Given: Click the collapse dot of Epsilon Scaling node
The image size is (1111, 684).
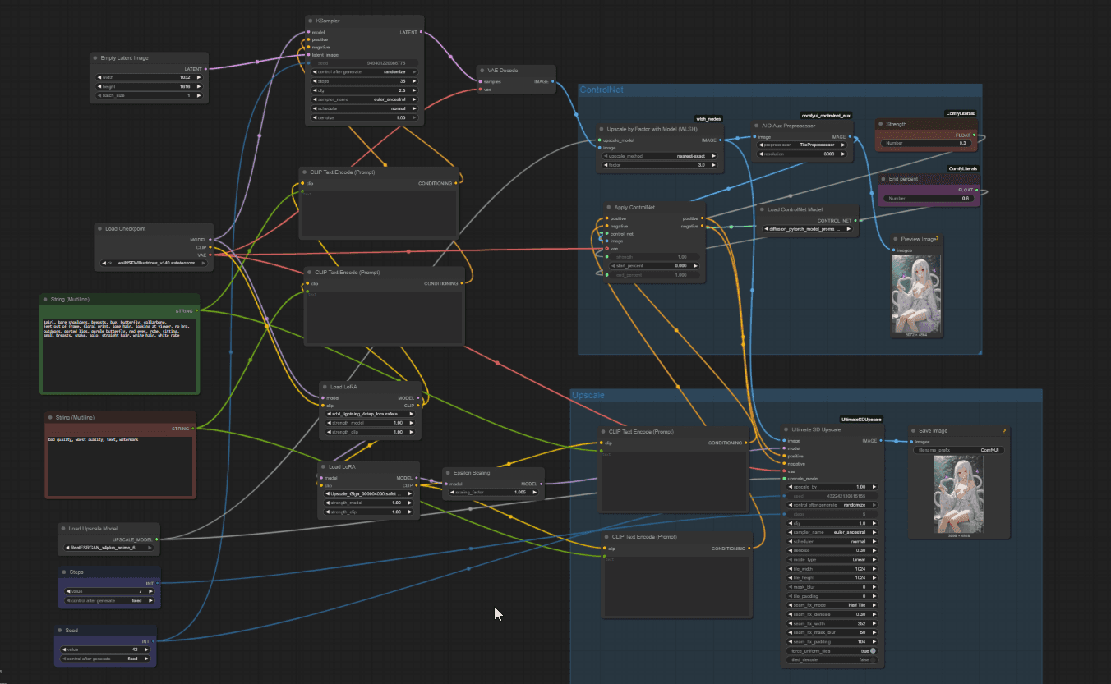Looking at the screenshot, I should pos(449,473).
